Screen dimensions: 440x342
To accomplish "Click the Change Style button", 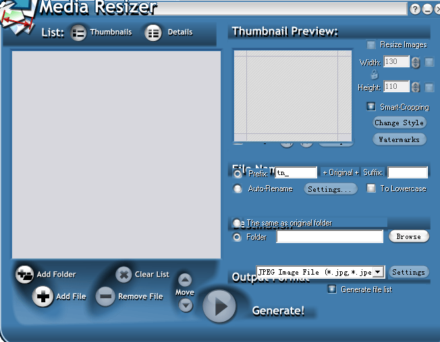I will pos(400,123).
